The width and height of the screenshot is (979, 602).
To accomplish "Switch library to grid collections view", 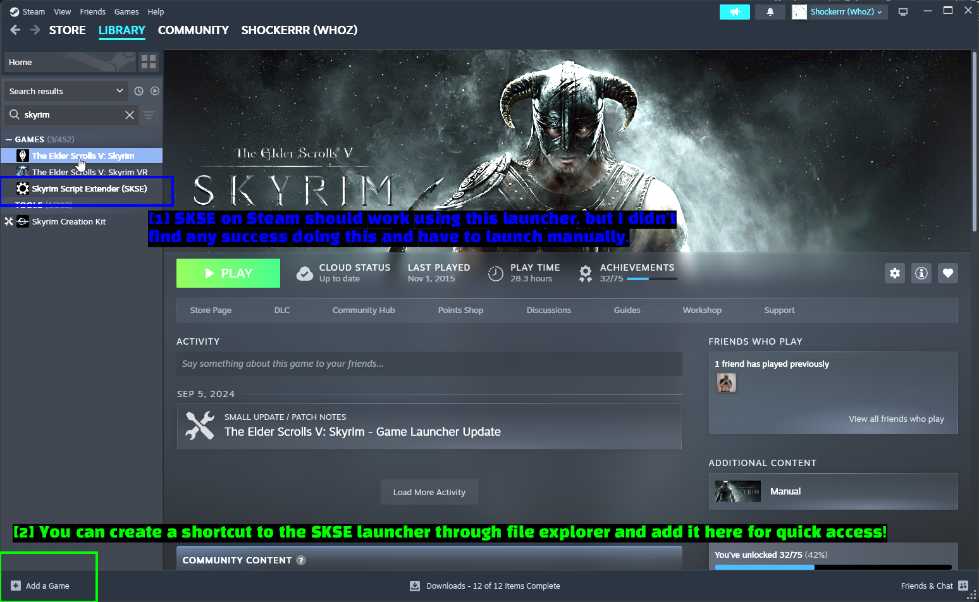I will click(149, 62).
